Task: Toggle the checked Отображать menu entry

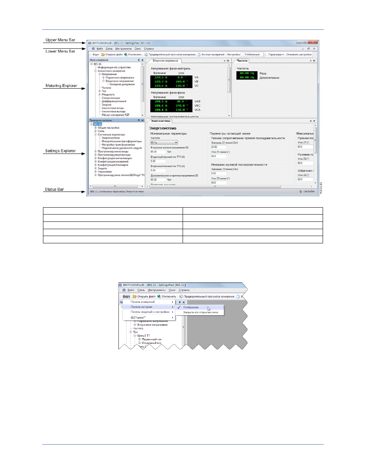Action: click(199, 307)
